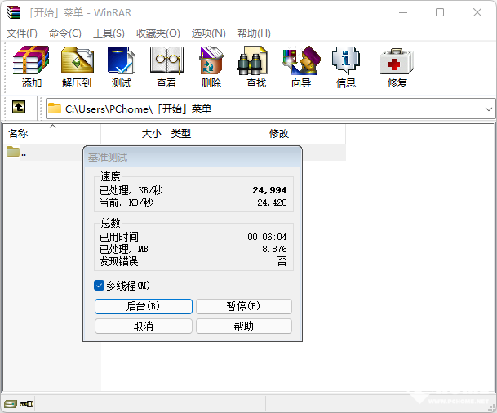Click the 取消 cancel button
Screen dimensions: 497x413
coord(144,326)
